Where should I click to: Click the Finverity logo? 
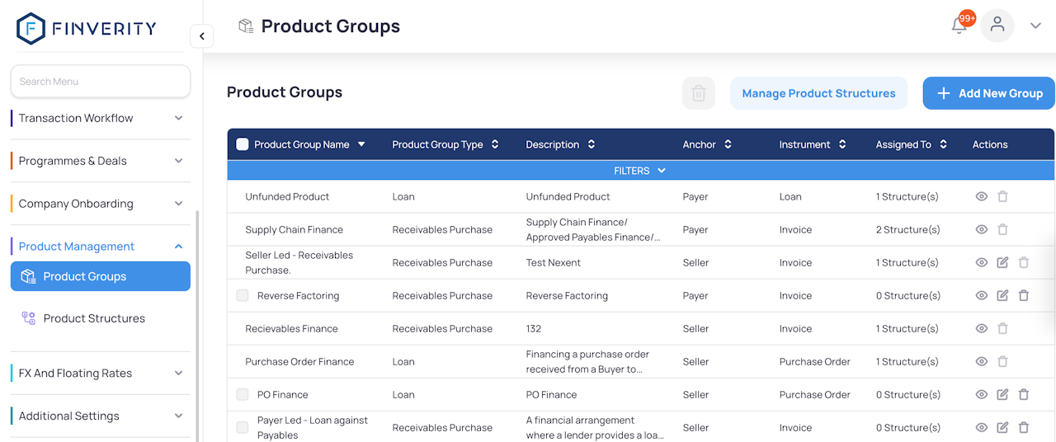(x=87, y=28)
